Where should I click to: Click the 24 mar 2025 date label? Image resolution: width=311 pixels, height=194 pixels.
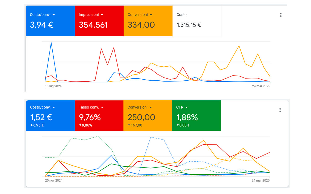coord(261,86)
